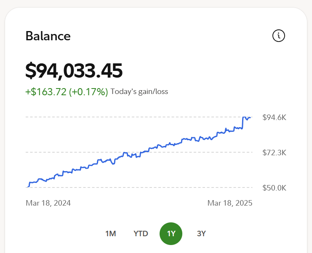This screenshot has height=253, width=312.
Task: Click the $94,033.45 balance amount
Action: pos(74,70)
